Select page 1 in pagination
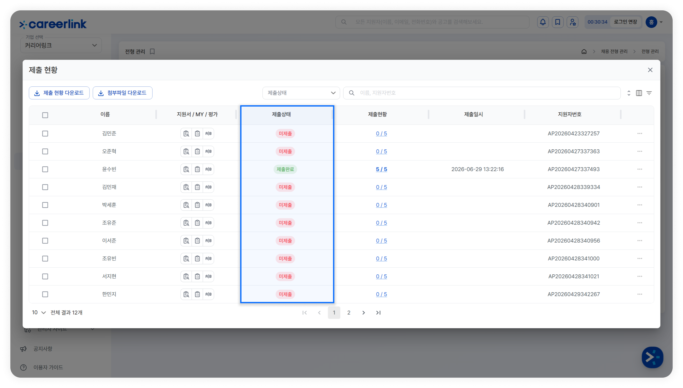Screen dimensions: 683x388 click(x=334, y=313)
